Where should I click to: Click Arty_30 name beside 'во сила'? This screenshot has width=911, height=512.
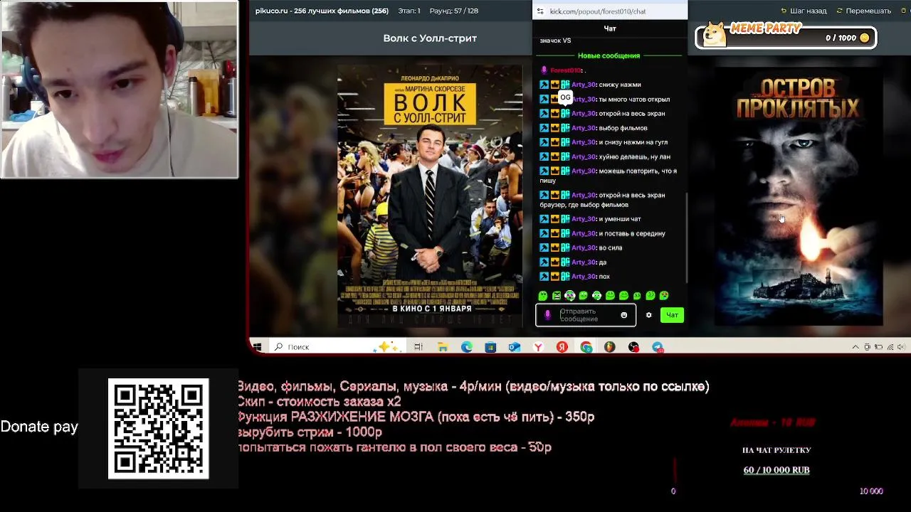584,247
